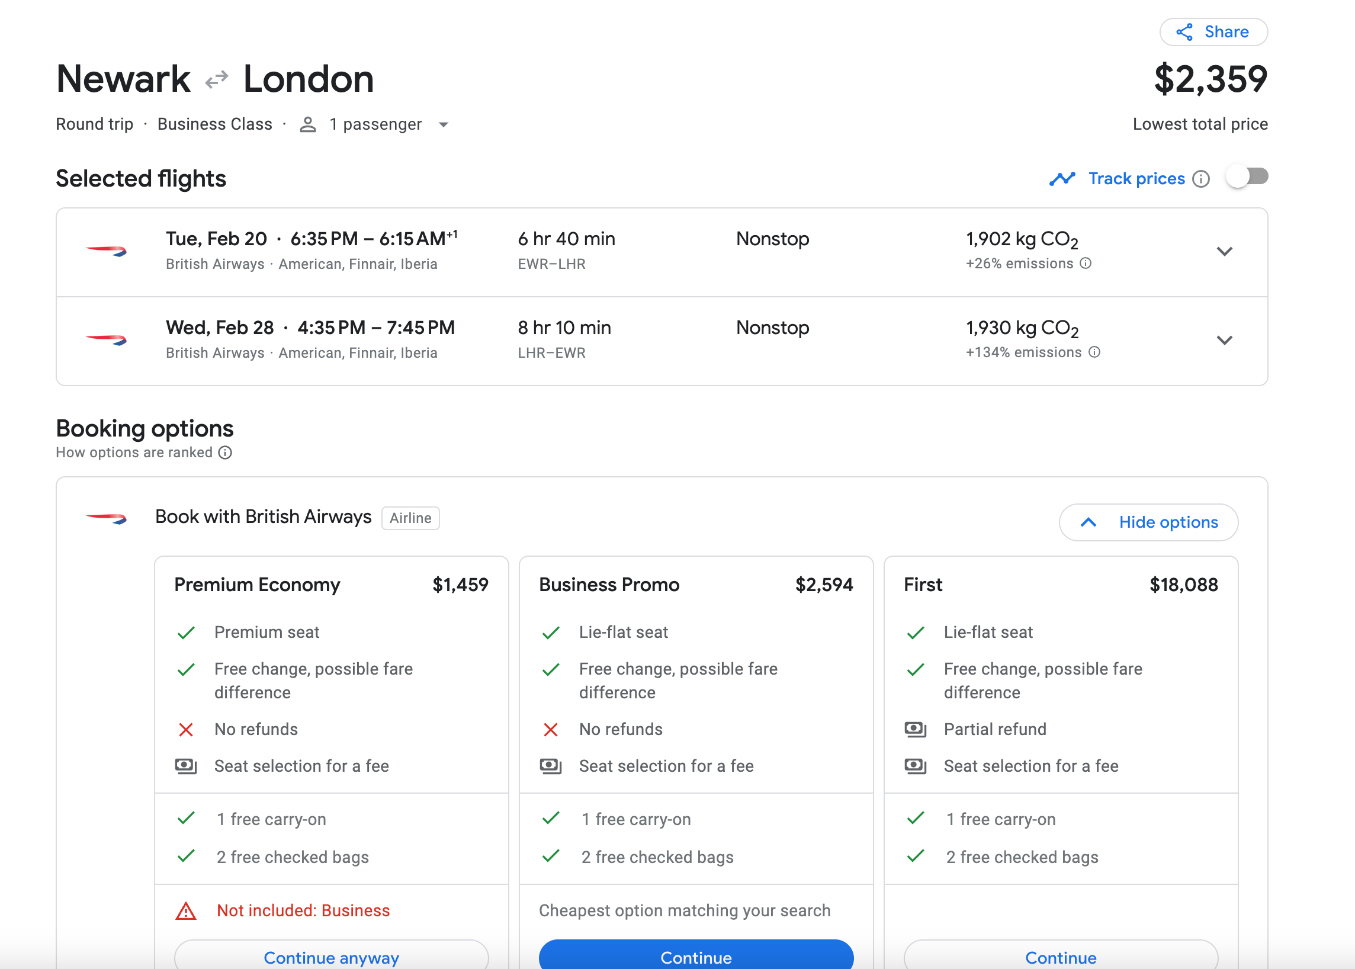Click the '8 hr 10 min' duration
This screenshot has height=969, width=1355.
(x=564, y=328)
